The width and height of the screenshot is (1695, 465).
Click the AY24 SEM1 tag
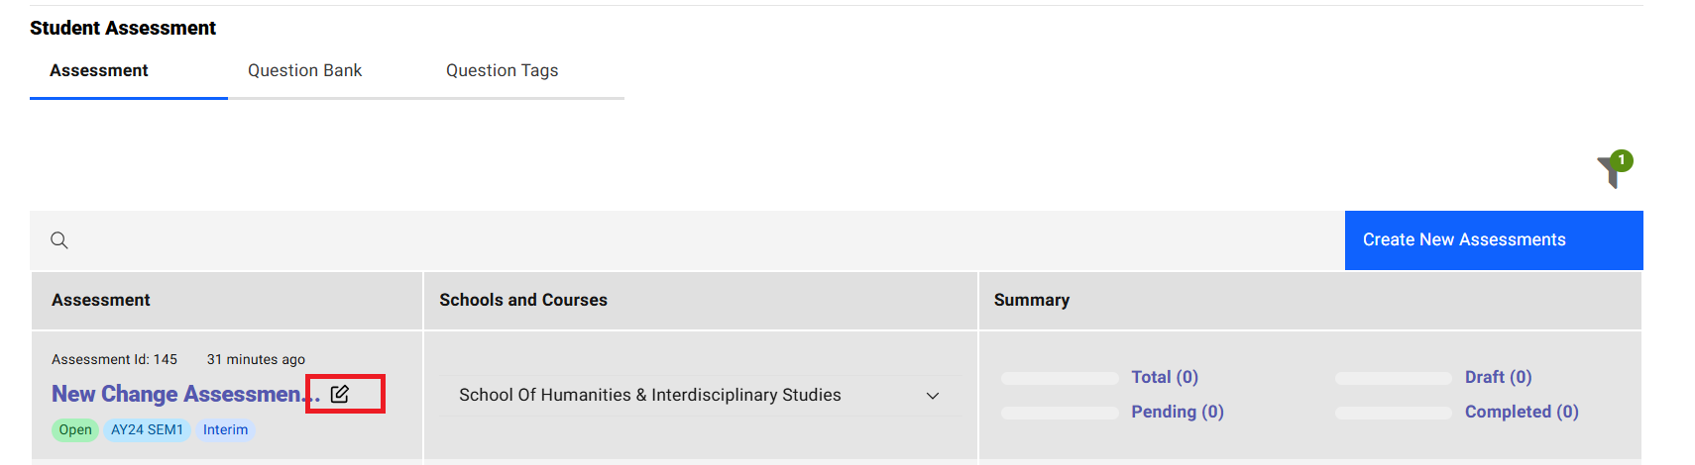tap(147, 429)
